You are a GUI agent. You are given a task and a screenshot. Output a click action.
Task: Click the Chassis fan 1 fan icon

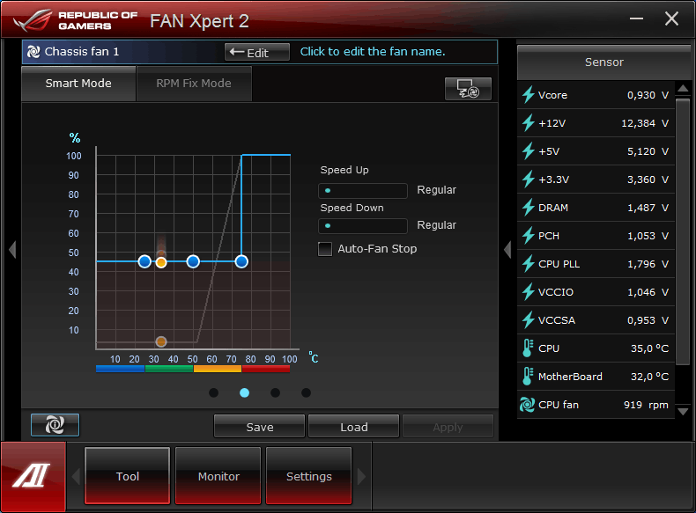pos(33,52)
